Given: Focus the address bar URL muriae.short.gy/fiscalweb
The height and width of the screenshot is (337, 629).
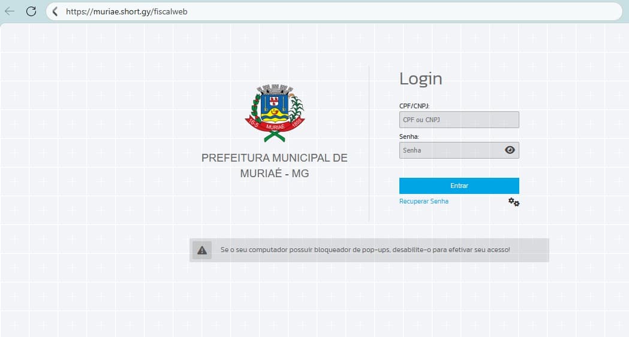Looking at the screenshot, I should click(x=127, y=11).
